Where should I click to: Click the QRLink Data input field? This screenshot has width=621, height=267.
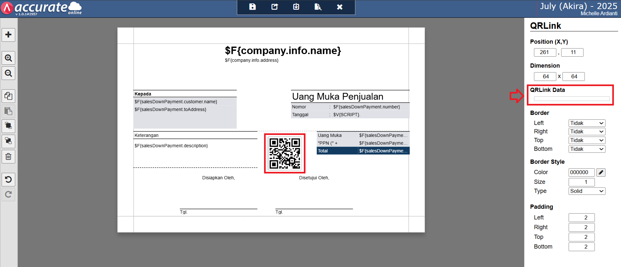click(x=571, y=99)
